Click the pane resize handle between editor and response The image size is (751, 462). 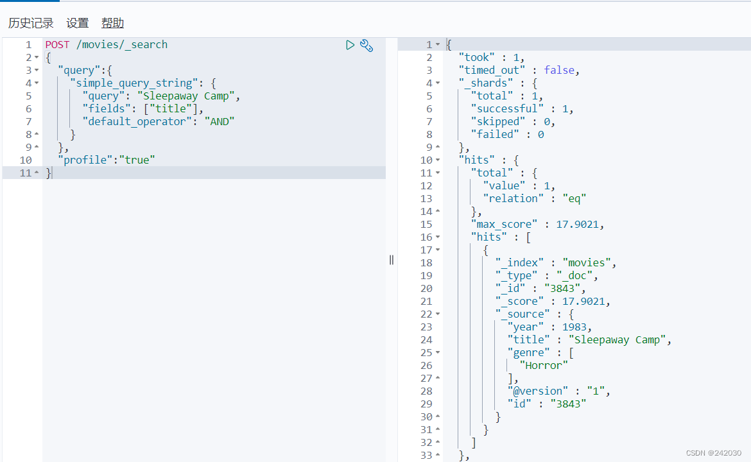pyautogui.click(x=392, y=260)
